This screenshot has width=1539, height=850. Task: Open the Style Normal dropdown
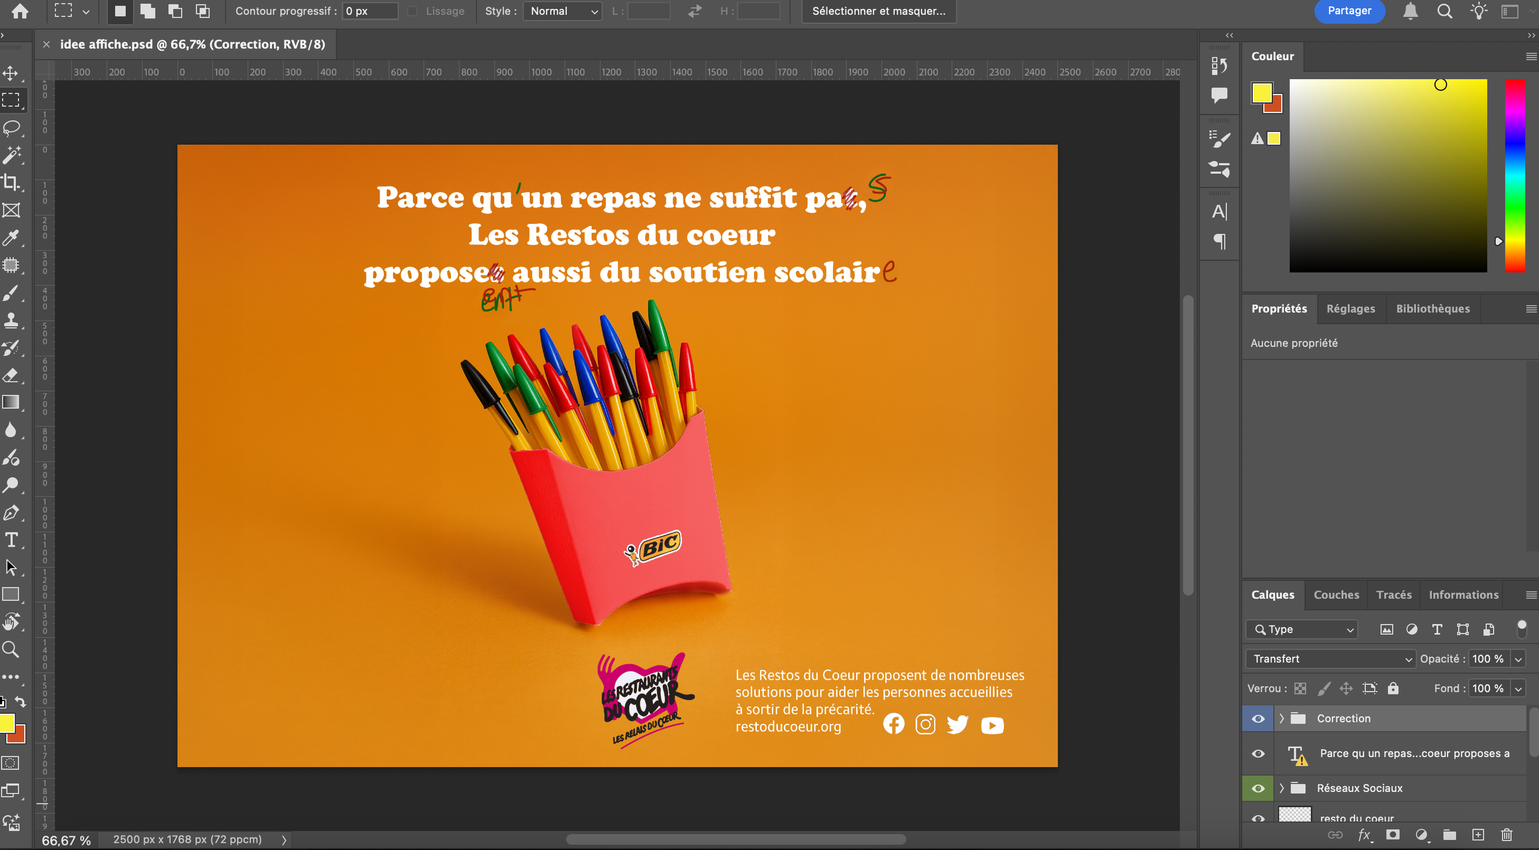[x=561, y=11]
